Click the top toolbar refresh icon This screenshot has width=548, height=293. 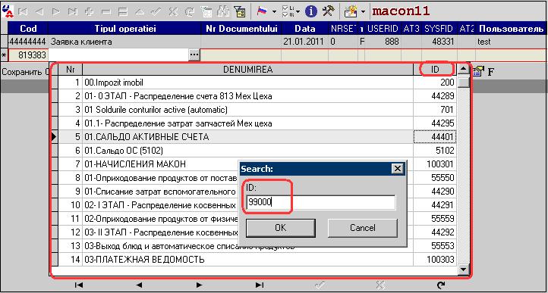tap(190, 11)
